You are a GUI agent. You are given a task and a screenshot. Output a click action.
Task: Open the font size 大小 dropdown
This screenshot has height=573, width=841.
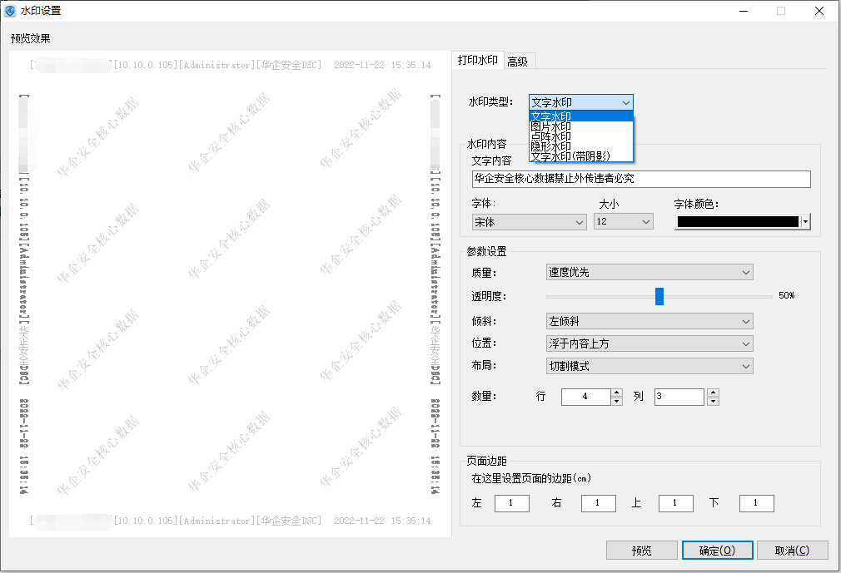pos(645,222)
